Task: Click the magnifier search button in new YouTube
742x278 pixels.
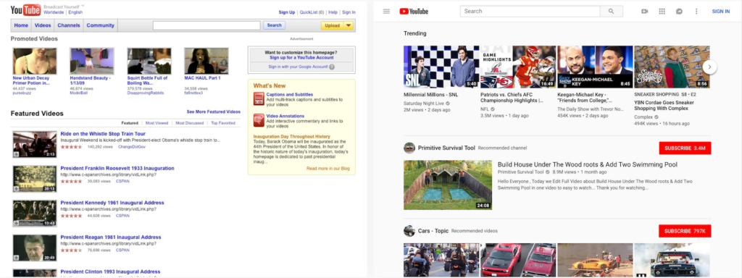Action: pyautogui.click(x=612, y=12)
